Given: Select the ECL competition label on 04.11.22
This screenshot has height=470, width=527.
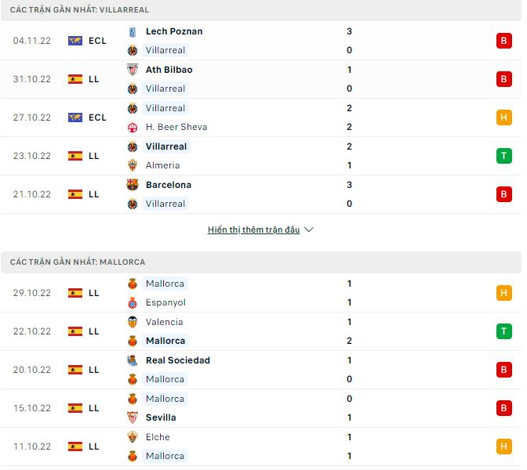Looking at the screenshot, I should click(x=97, y=41).
